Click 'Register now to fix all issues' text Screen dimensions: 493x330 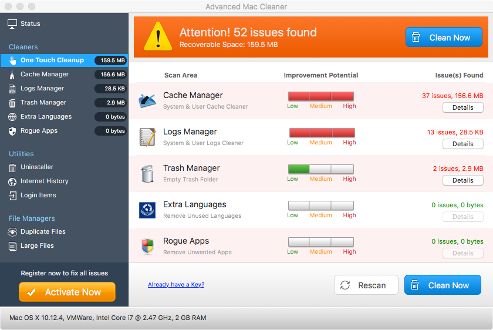tap(64, 273)
